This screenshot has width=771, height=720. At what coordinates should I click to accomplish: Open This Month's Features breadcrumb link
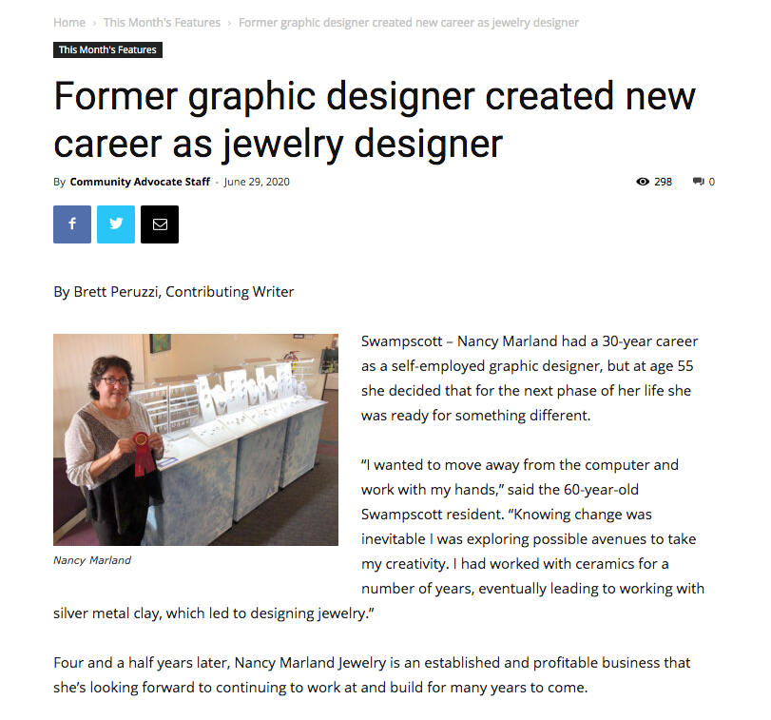162,23
